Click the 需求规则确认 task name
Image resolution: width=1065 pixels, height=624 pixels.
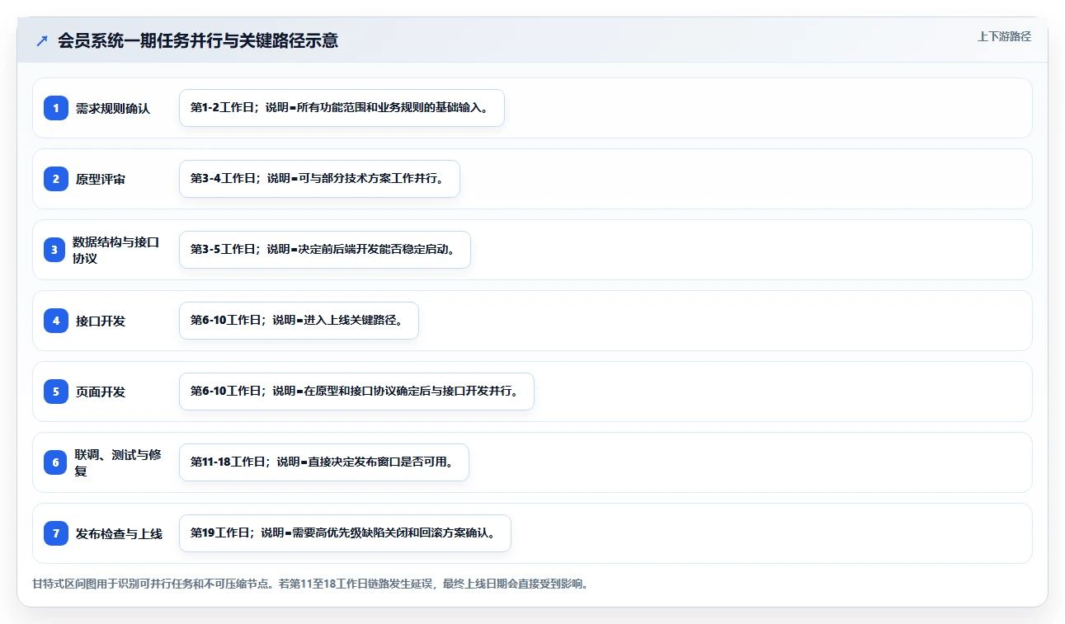click(113, 108)
